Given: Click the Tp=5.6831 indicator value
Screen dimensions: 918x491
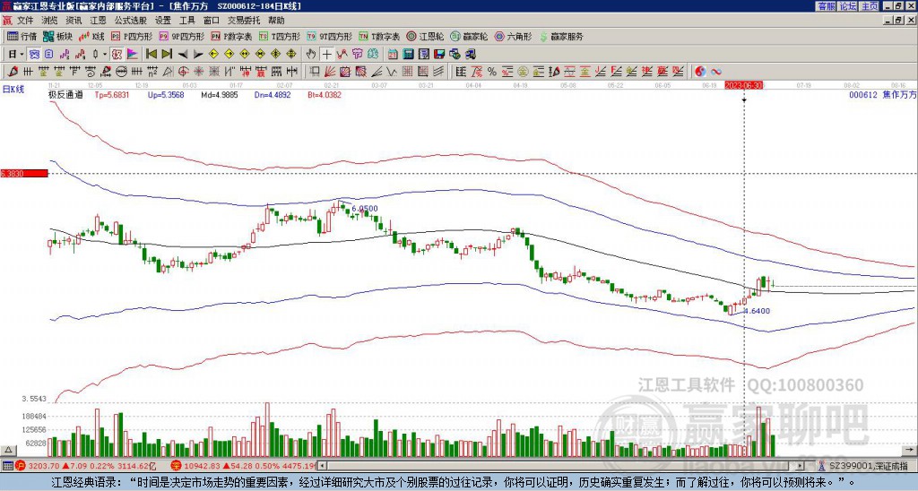Looking at the screenshot, I should (x=112, y=94).
